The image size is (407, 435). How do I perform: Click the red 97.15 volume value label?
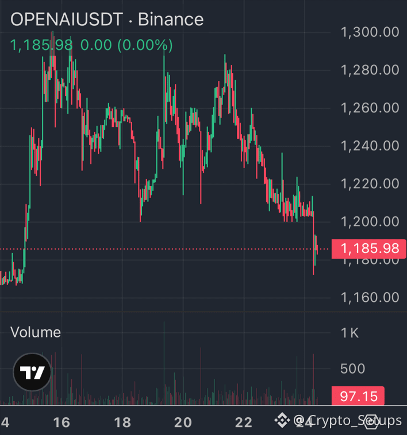click(358, 396)
